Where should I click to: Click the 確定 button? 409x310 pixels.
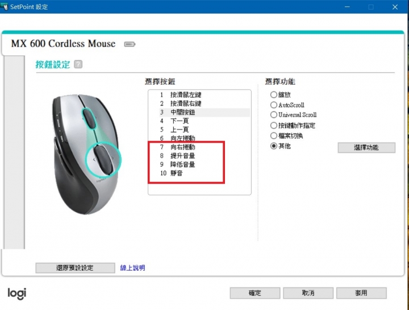pyautogui.click(x=255, y=293)
